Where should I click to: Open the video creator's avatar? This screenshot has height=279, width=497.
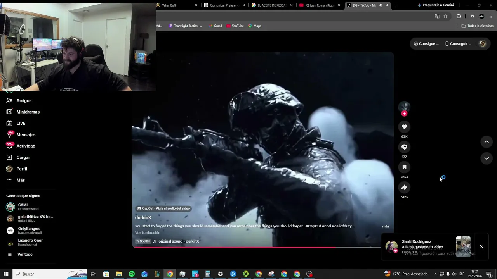coord(404,107)
